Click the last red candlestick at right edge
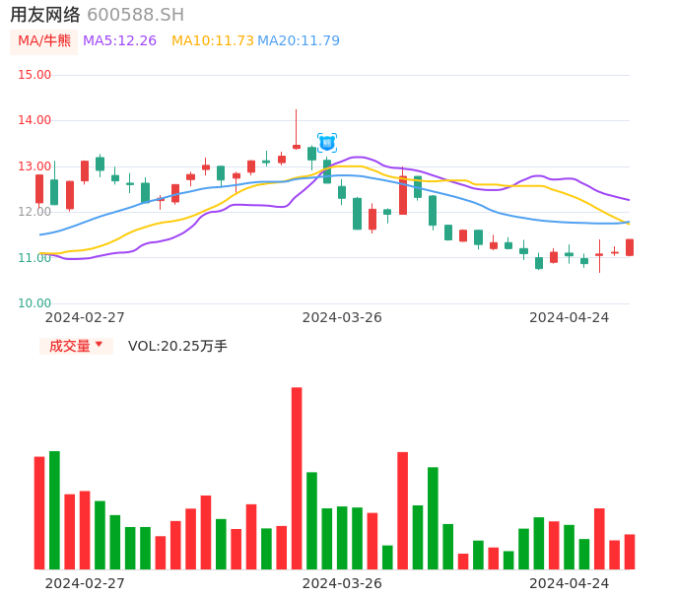The height and width of the screenshot is (597, 676). pyautogui.click(x=630, y=247)
